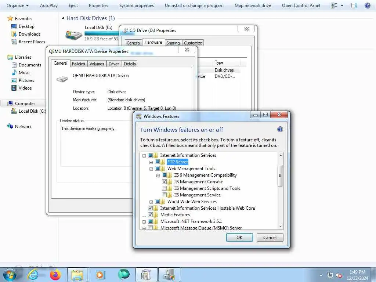
Task: Click Windows Features scrollbar down arrow
Action: [280, 226]
